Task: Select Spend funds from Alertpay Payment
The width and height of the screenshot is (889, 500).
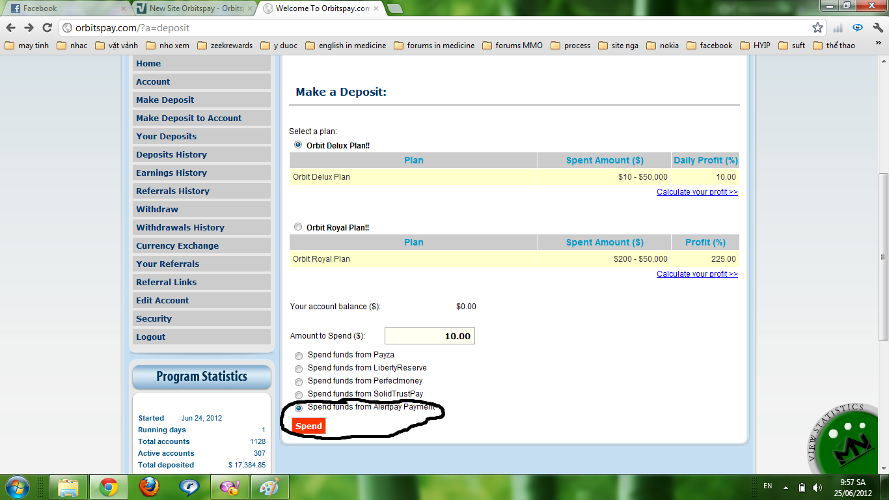Action: [299, 408]
